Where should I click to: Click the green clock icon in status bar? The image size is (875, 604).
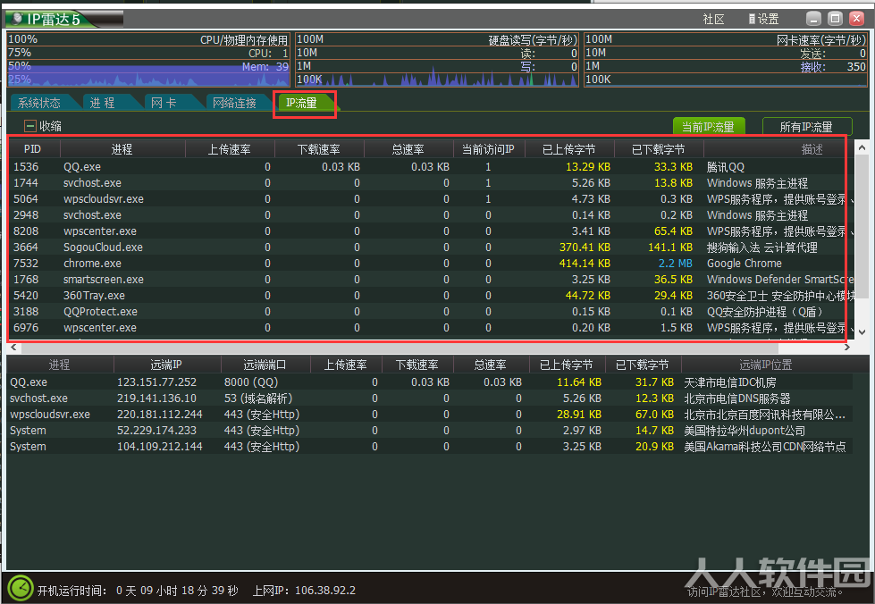click(x=21, y=589)
